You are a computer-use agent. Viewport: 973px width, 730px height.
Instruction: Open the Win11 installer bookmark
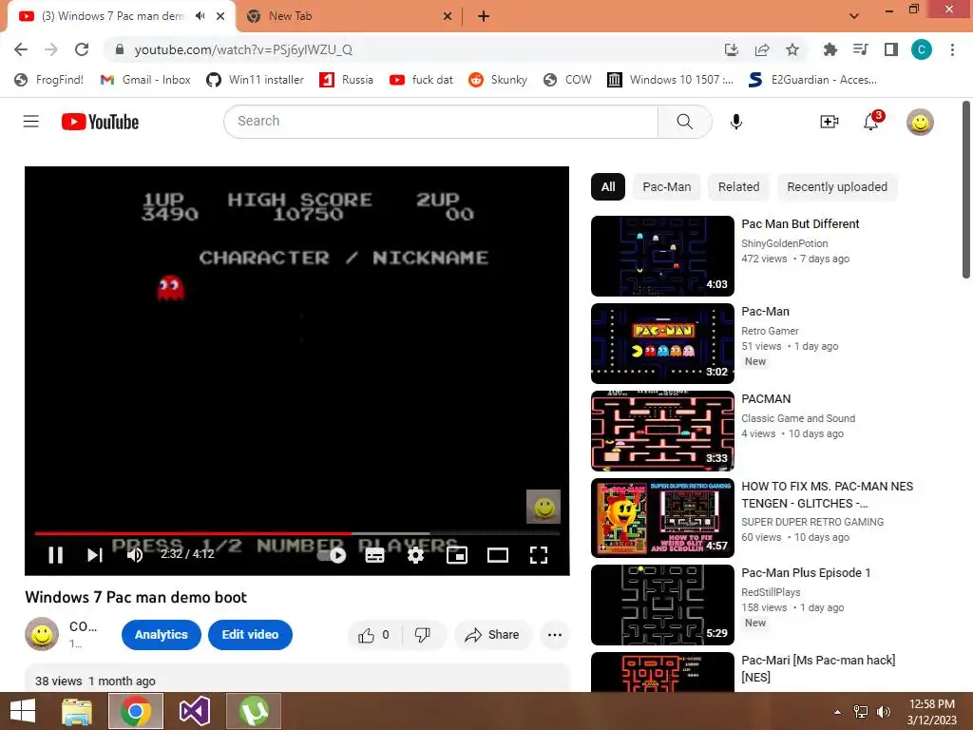click(x=255, y=80)
